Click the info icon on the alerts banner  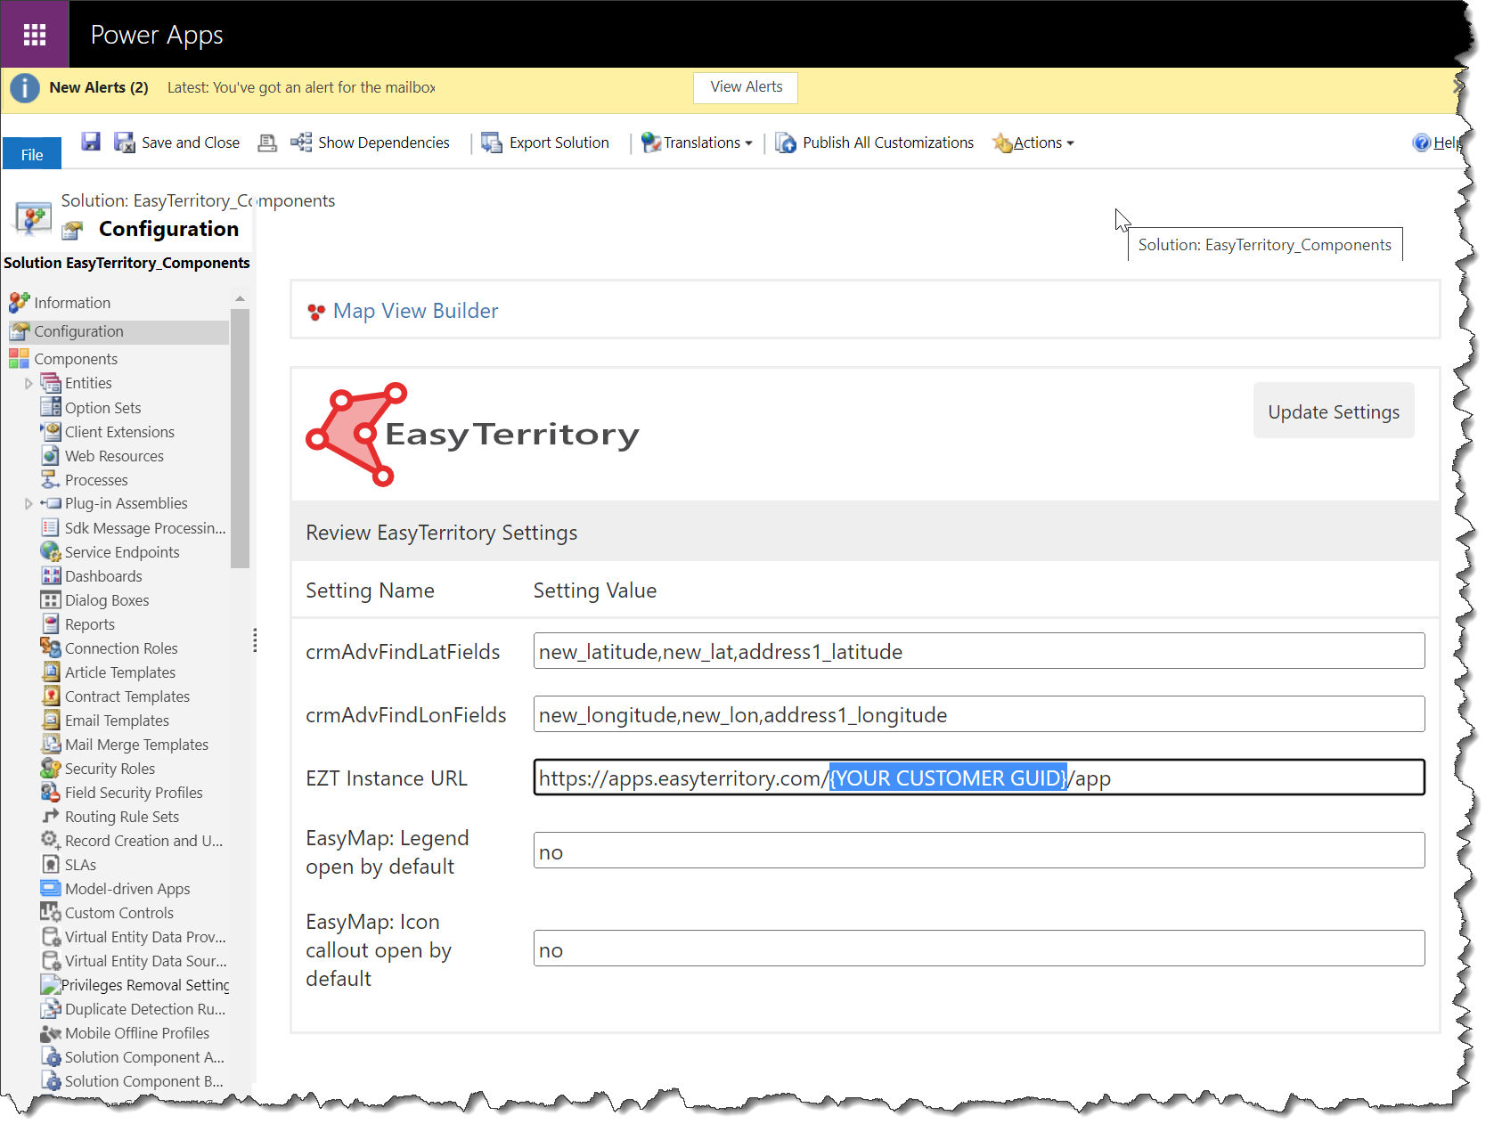[24, 87]
